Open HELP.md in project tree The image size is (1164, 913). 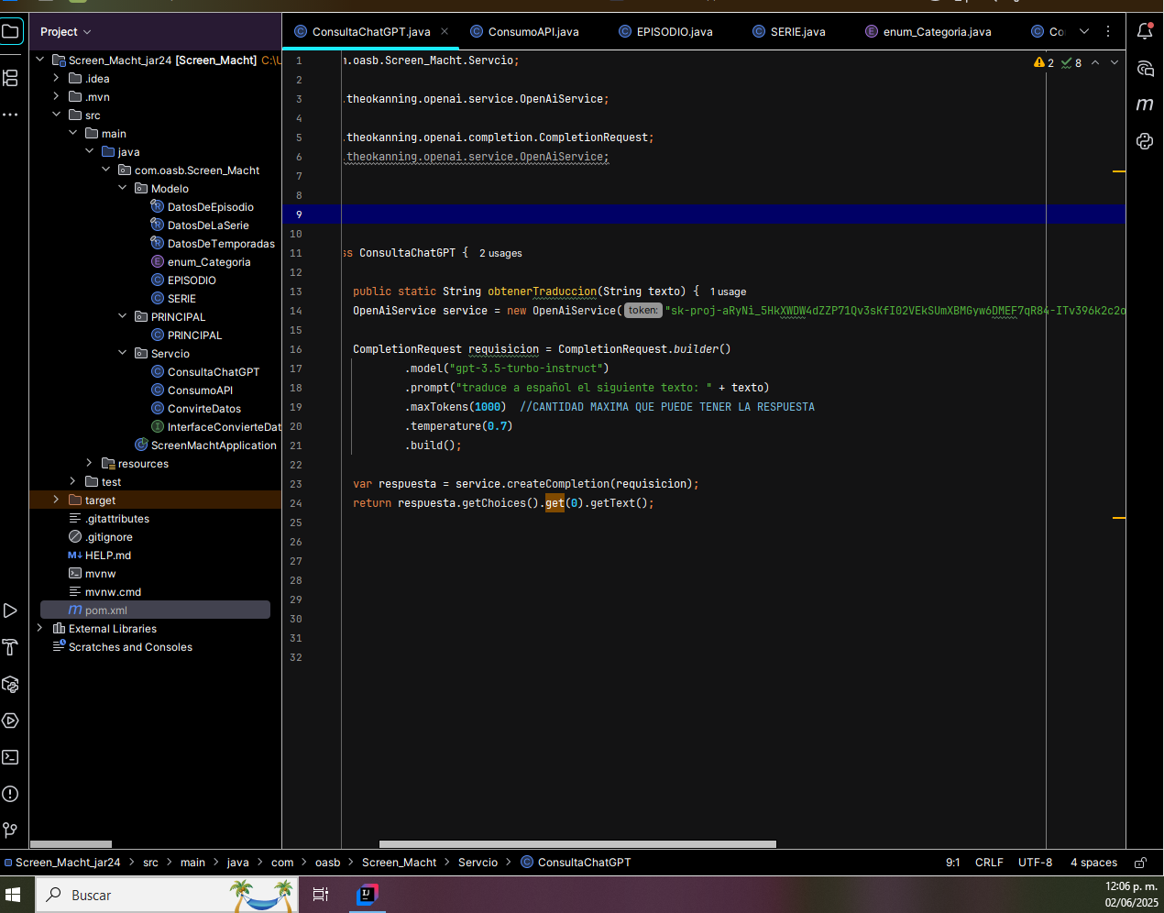pos(100,555)
